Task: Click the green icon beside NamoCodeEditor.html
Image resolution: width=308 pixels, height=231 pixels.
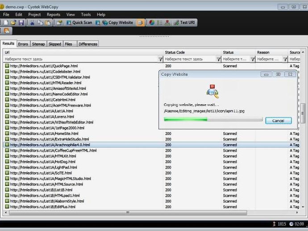Action: coord(7,94)
